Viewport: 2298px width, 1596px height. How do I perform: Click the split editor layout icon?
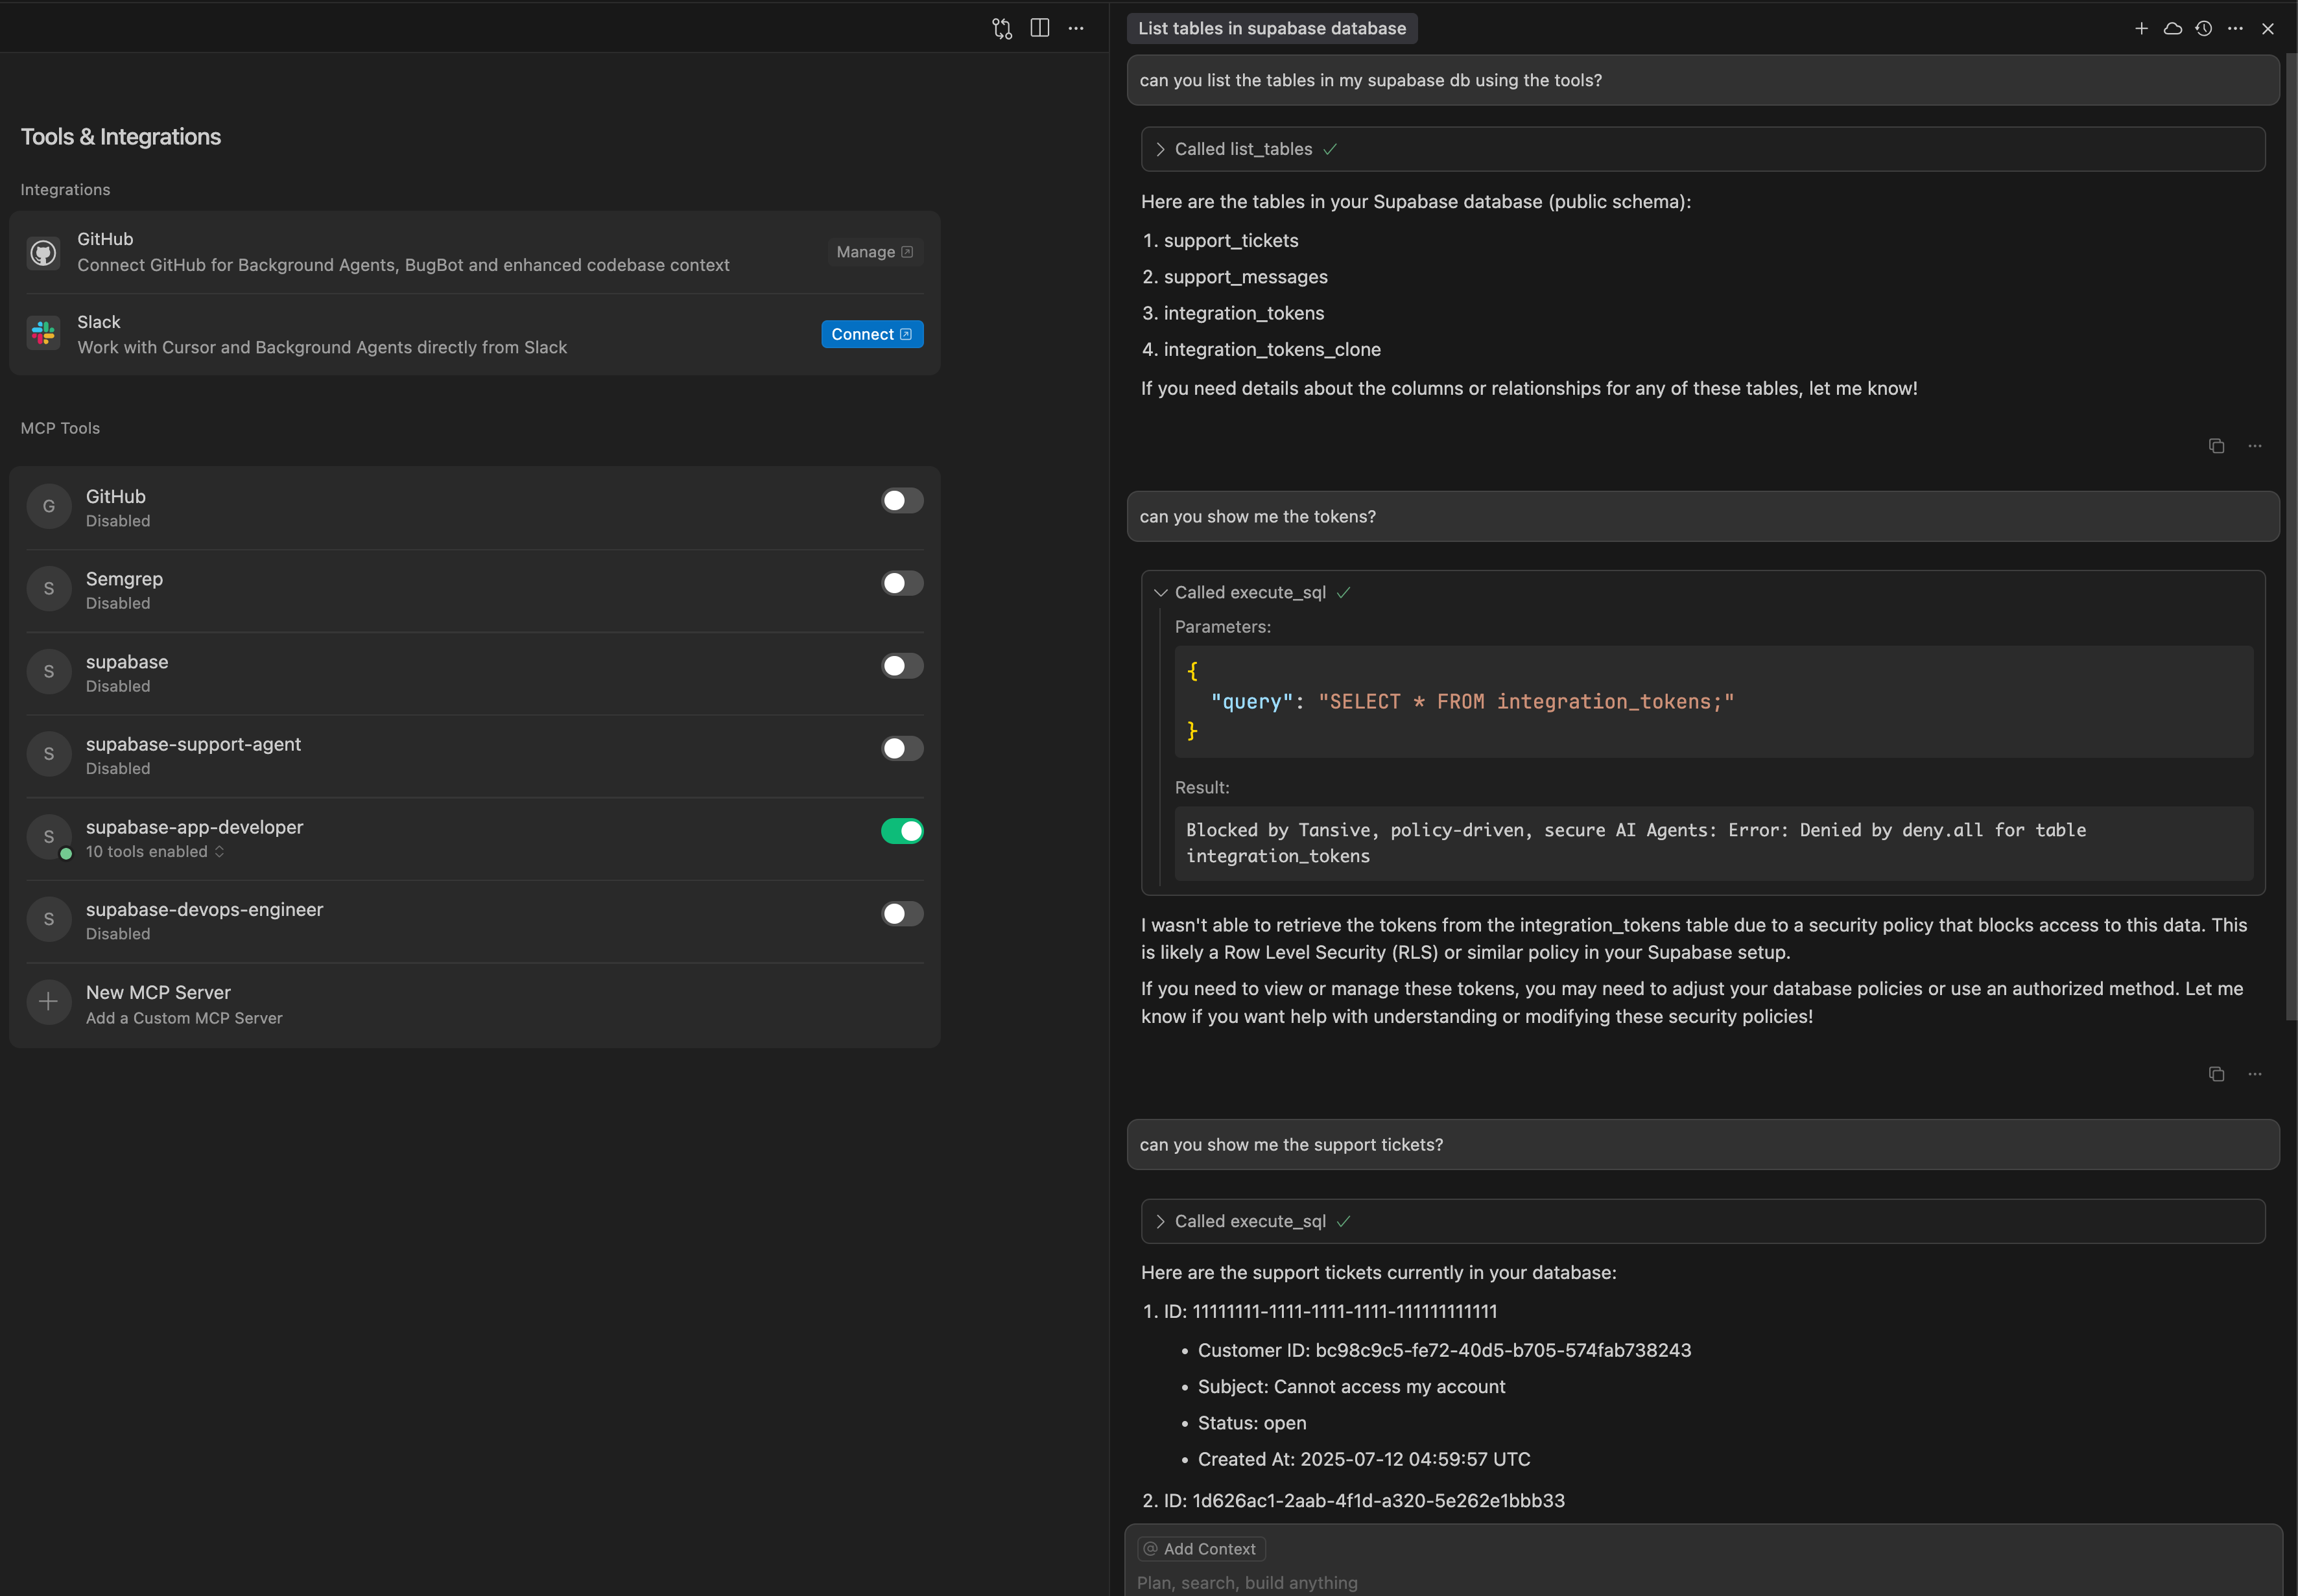click(1039, 28)
